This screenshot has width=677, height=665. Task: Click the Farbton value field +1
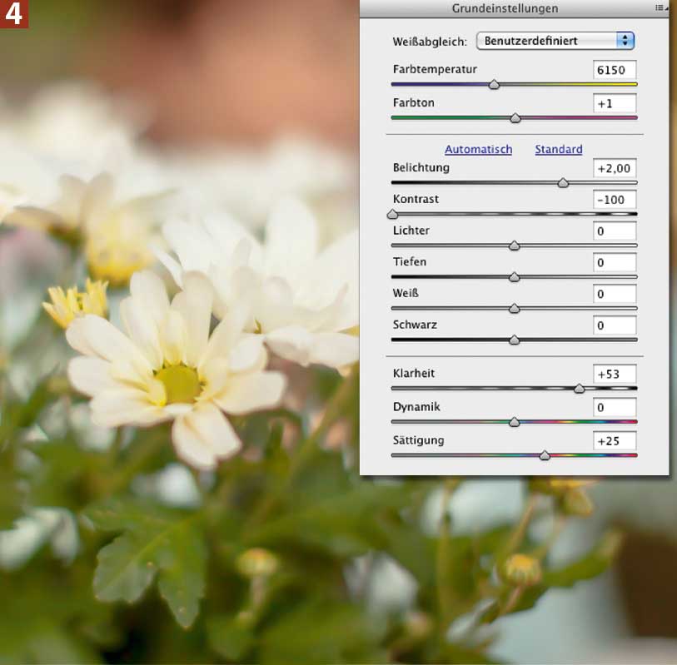[615, 103]
